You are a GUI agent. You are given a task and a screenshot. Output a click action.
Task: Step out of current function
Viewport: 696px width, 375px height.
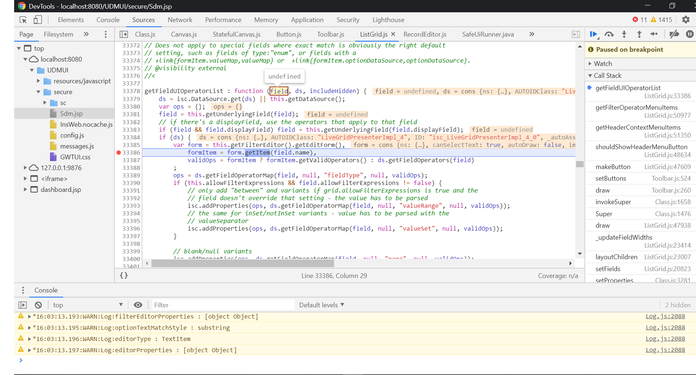[x=639, y=34]
